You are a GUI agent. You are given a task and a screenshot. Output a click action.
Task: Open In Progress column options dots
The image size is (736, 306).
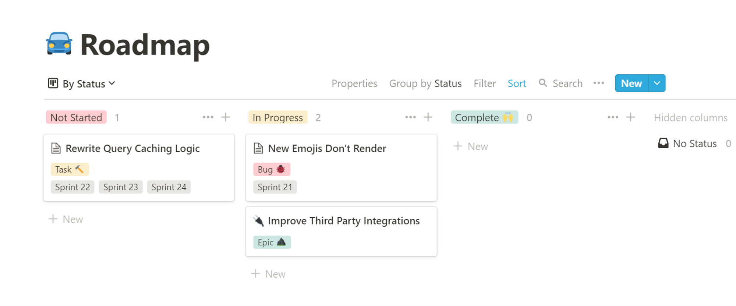click(410, 117)
